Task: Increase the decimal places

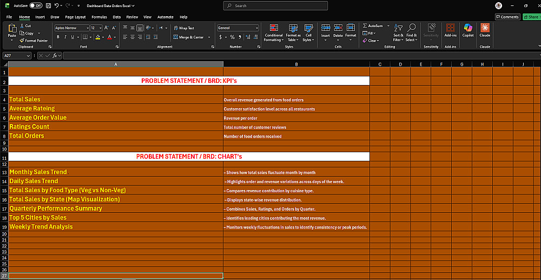Action: [248, 37]
